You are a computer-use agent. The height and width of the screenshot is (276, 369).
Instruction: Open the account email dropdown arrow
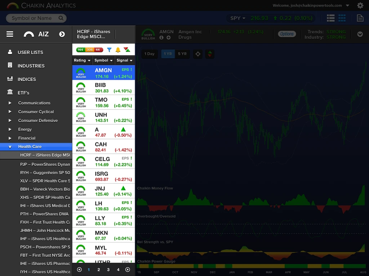click(348, 5)
